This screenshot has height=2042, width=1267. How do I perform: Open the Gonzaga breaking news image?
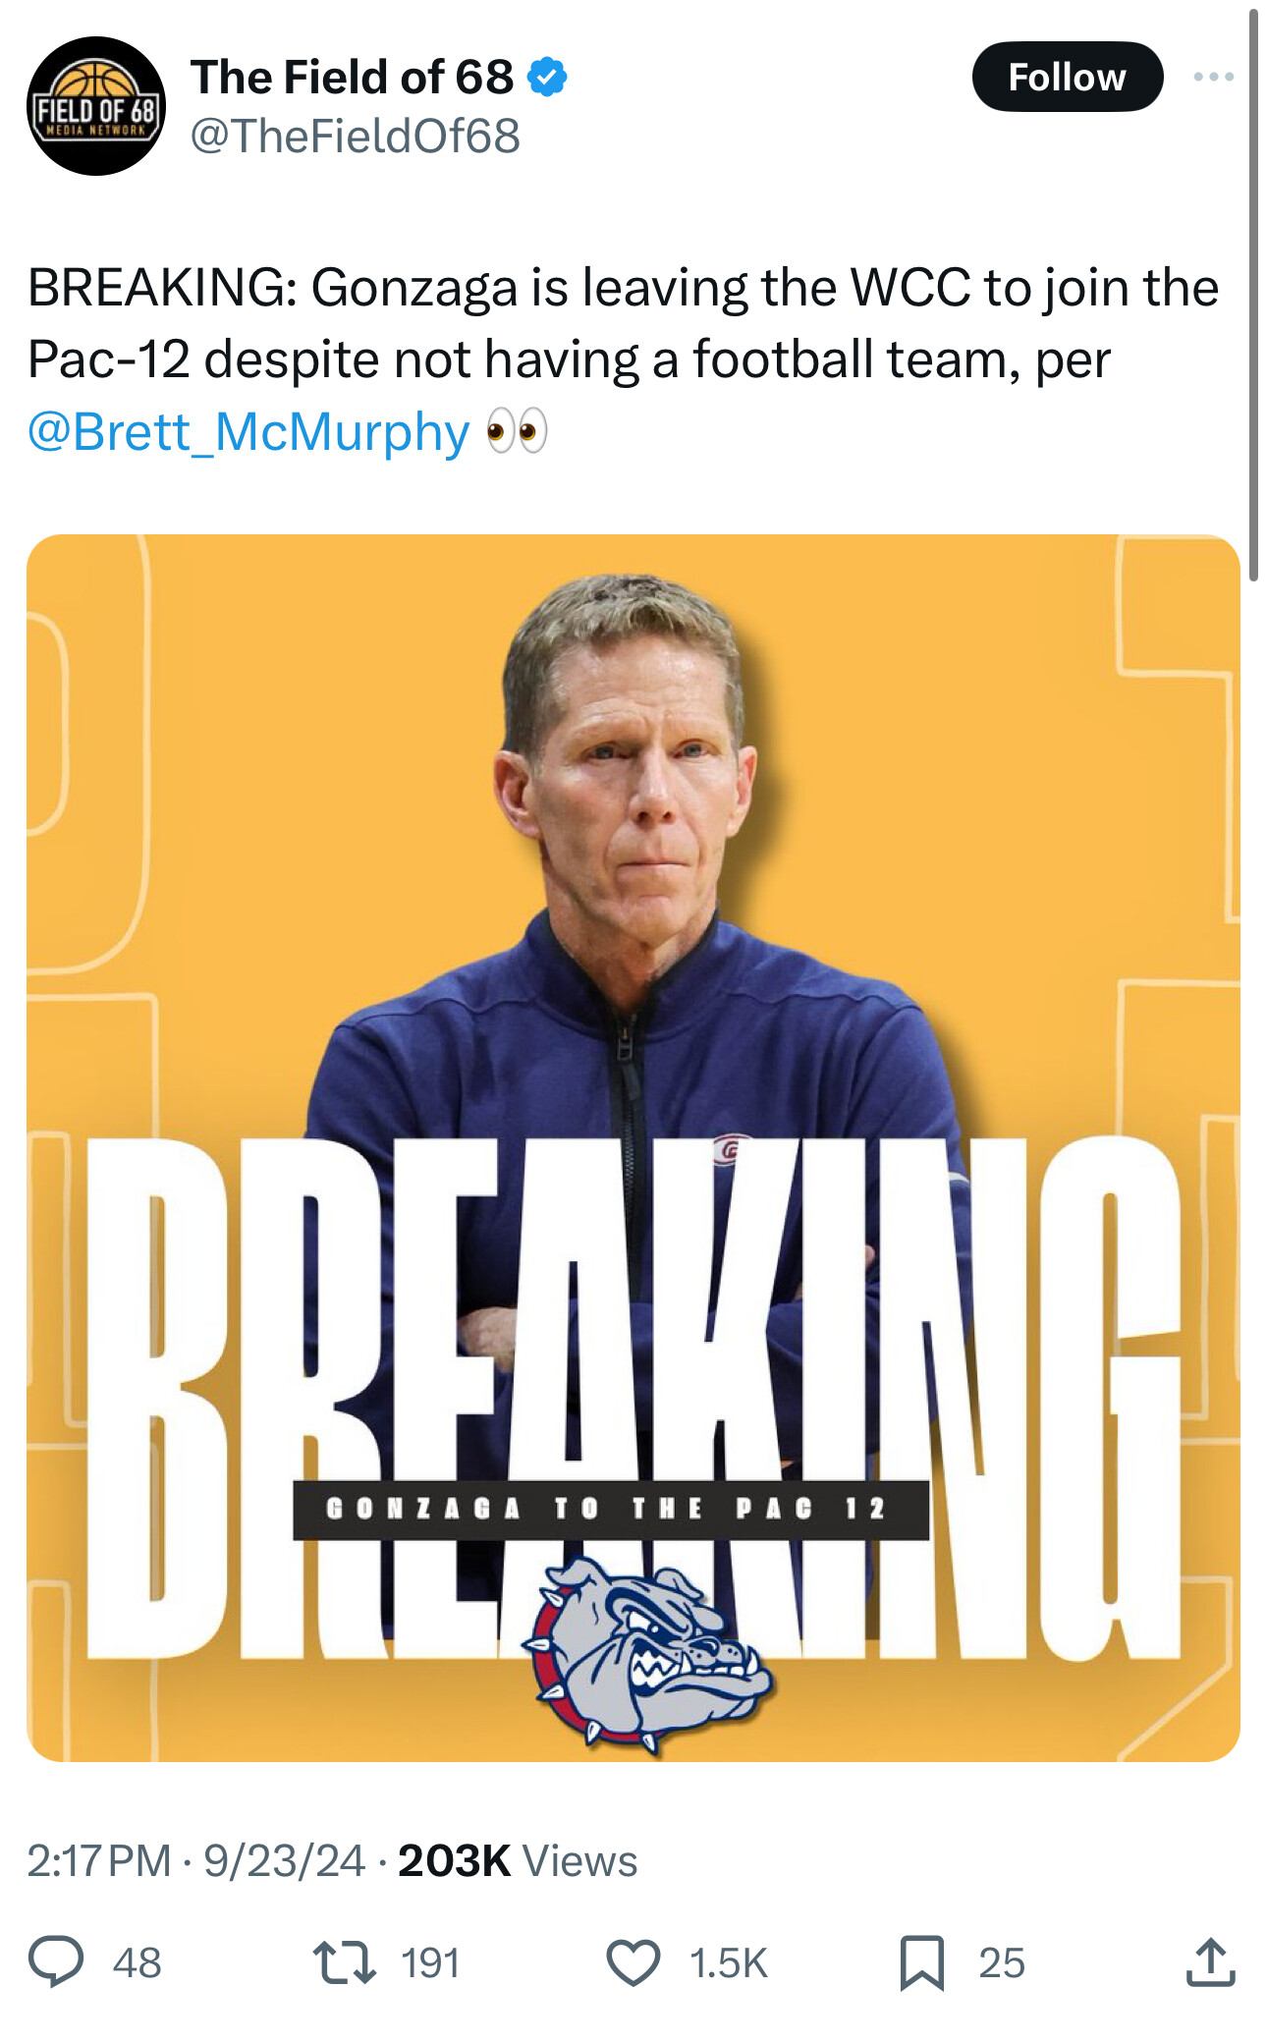point(633,1147)
